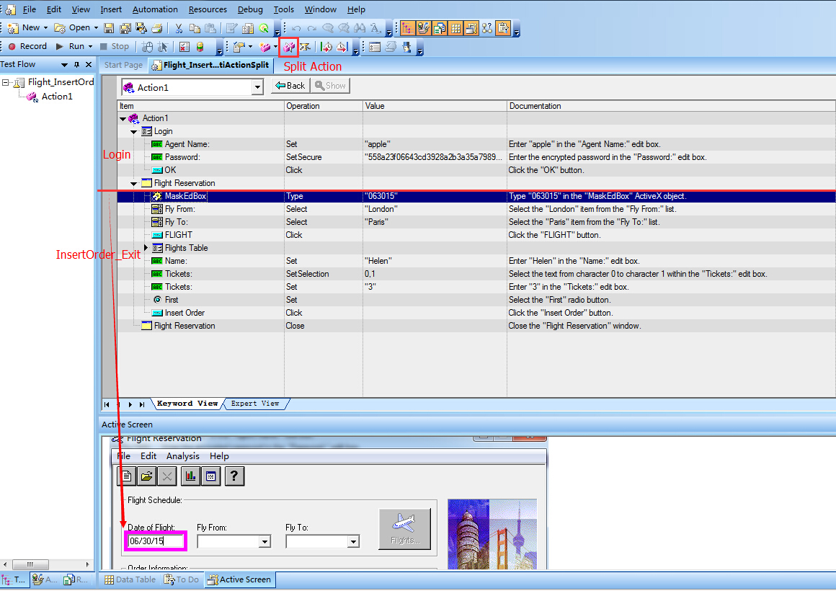Expand the Fly From combo box
The height and width of the screenshot is (591, 836).
tap(264, 541)
